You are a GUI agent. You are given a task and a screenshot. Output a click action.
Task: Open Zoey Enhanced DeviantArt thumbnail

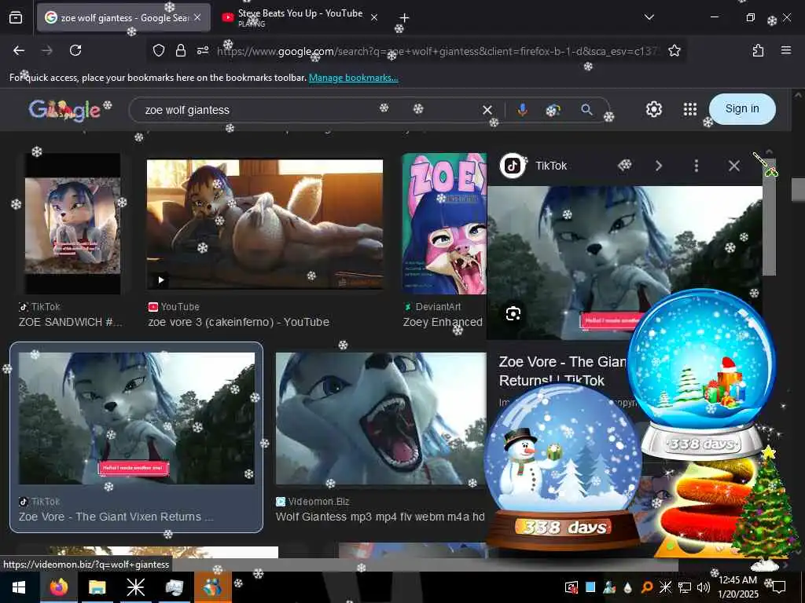(x=445, y=224)
